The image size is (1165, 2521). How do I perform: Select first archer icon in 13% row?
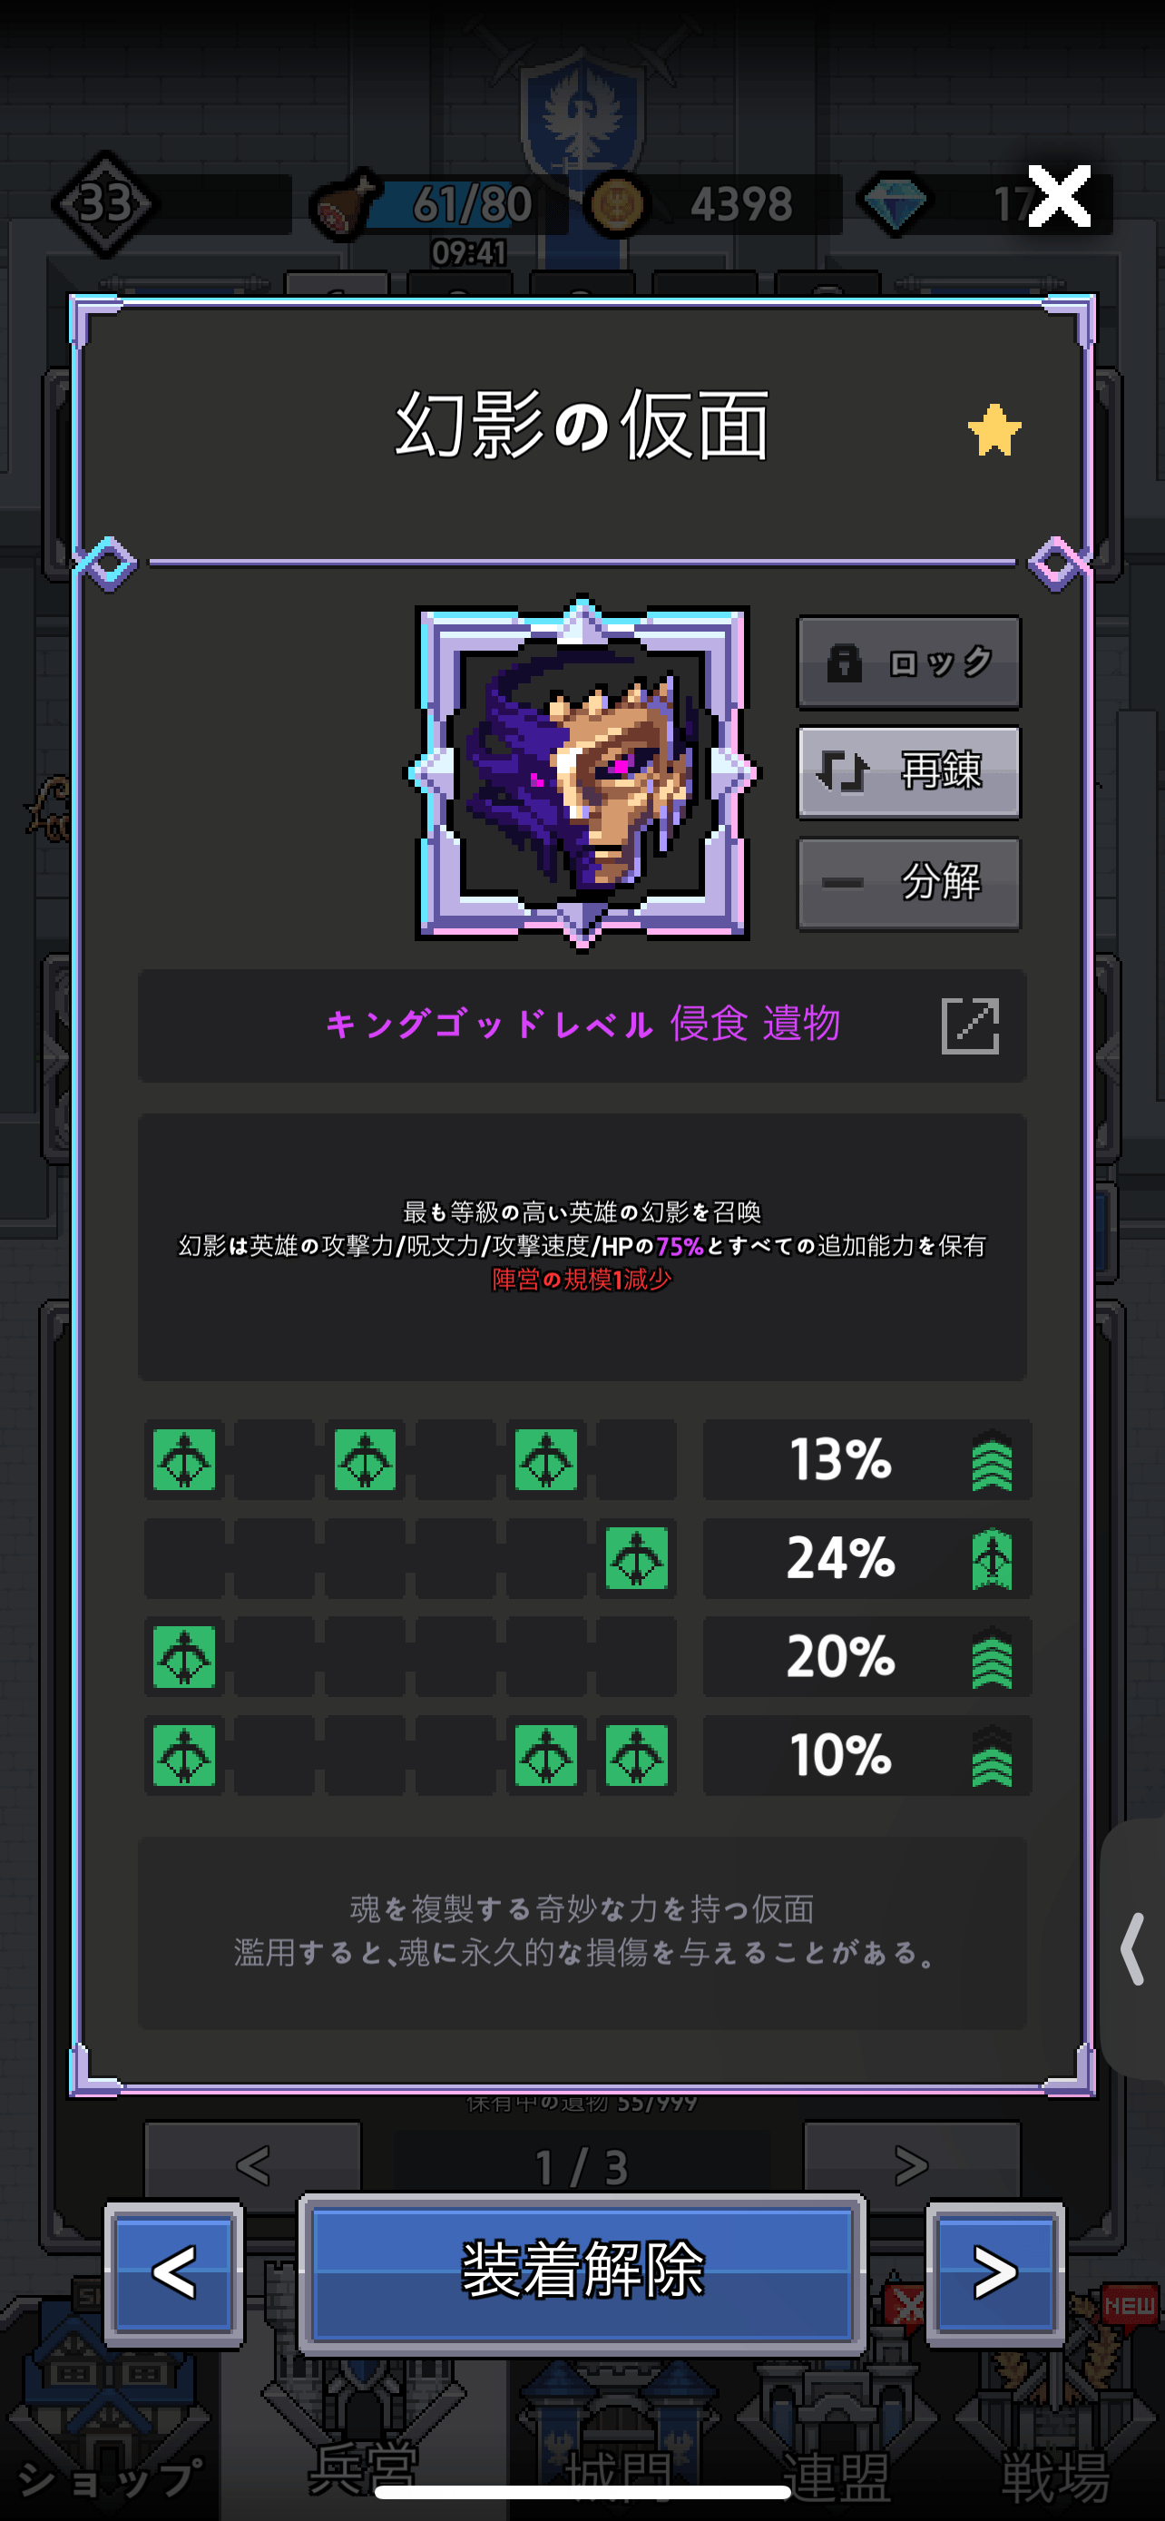(x=184, y=1460)
